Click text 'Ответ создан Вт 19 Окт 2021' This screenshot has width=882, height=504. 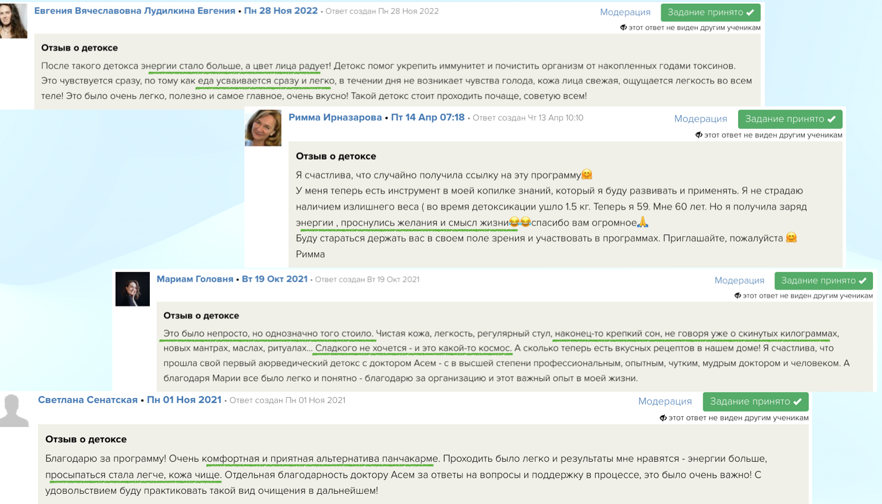[x=367, y=279]
